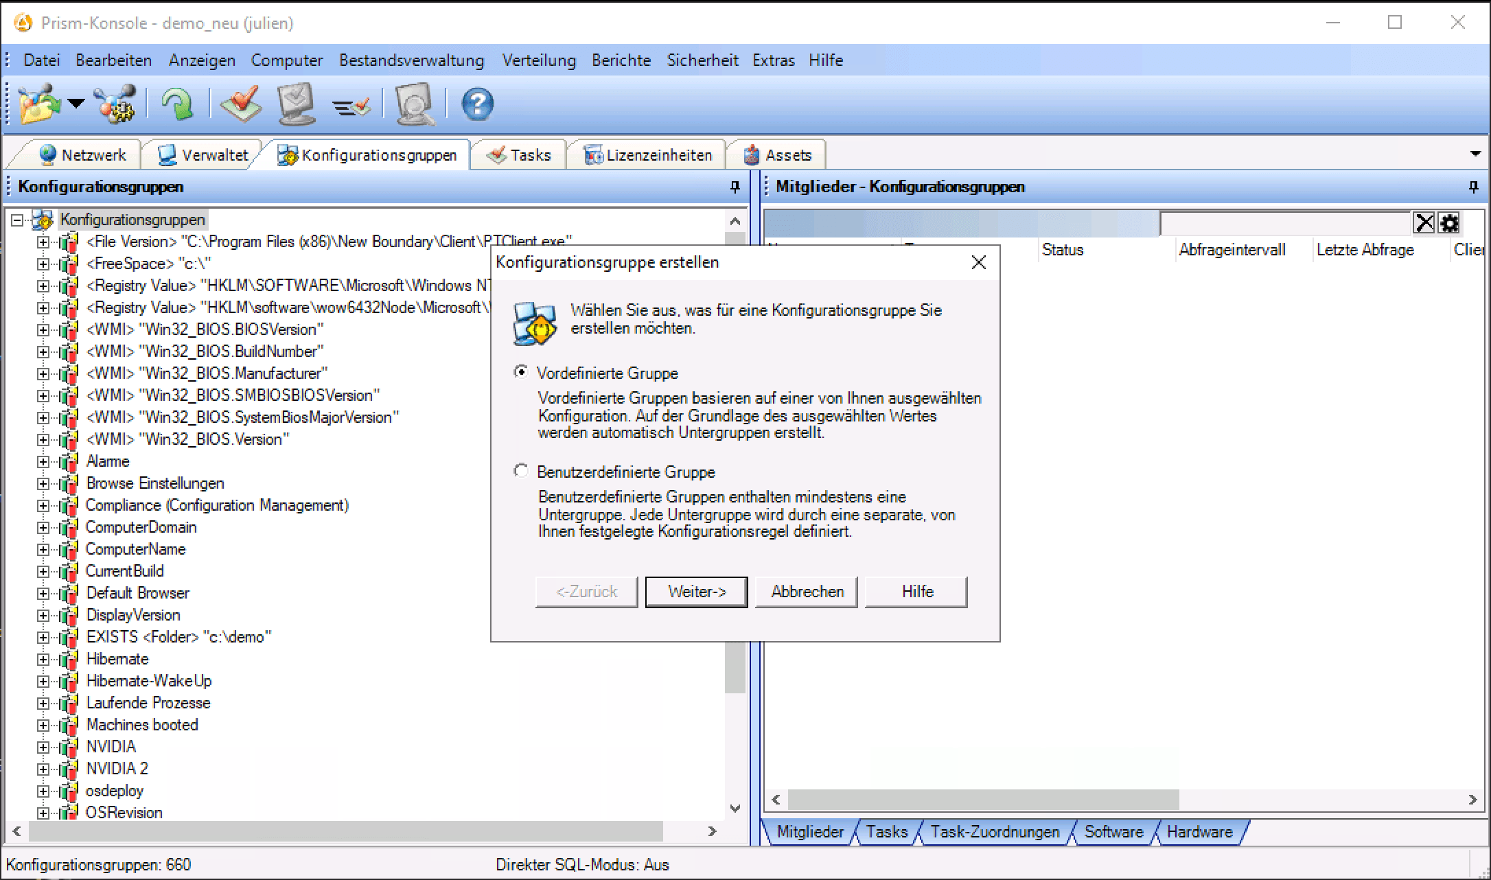The image size is (1491, 880).
Task: Click the gear settings icon beside filter box
Action: [1449, 223]
